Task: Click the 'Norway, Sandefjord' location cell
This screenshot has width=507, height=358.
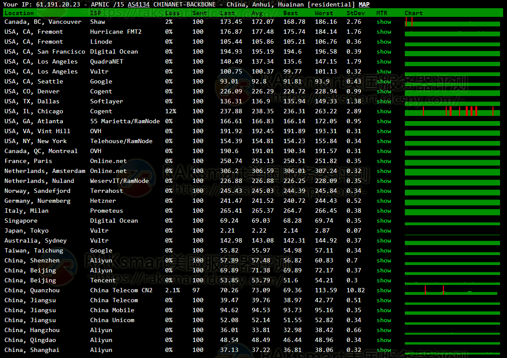Action: click(x=38, y=191)
